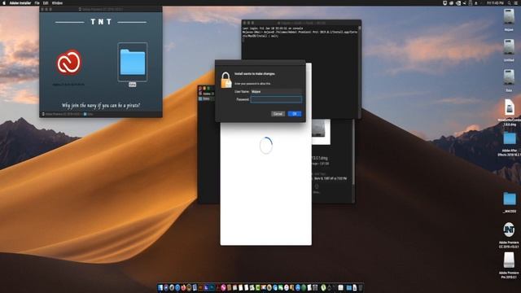Select the Data drive on the desktop
The image size is (521, 293).
click(509, 77)
